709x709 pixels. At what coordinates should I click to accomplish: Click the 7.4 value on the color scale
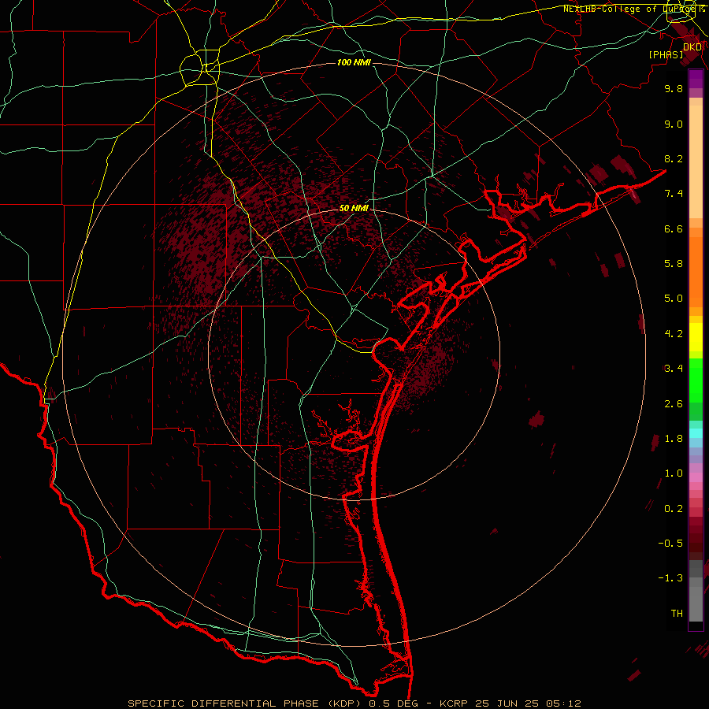[x=674, y=194]
